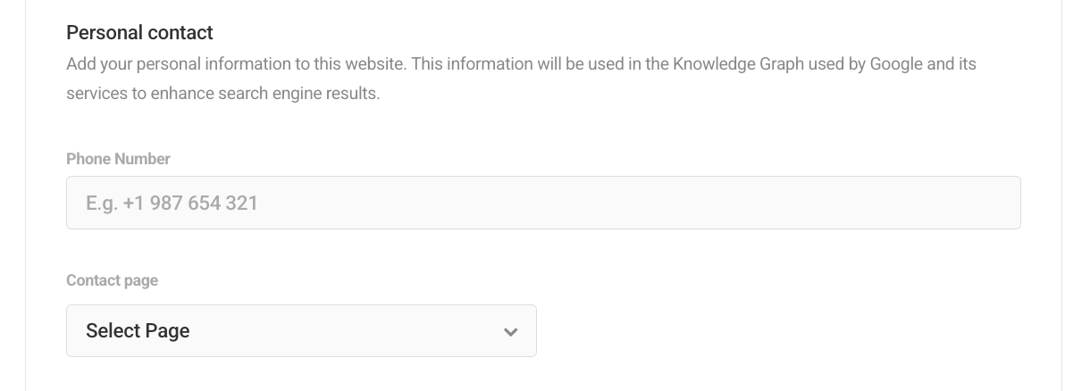
Task: Click the right end of the phone number field
Action: click(992, 203)
